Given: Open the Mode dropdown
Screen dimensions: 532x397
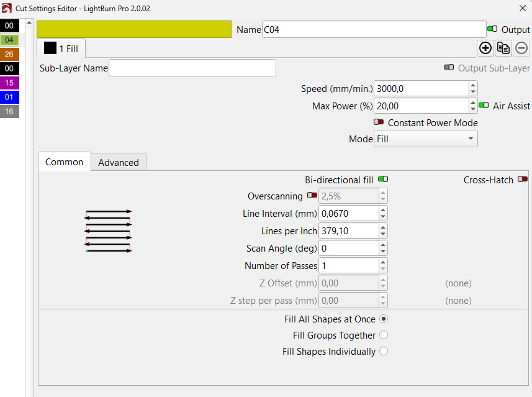Looking at the screenshot, I should point(425,139).
